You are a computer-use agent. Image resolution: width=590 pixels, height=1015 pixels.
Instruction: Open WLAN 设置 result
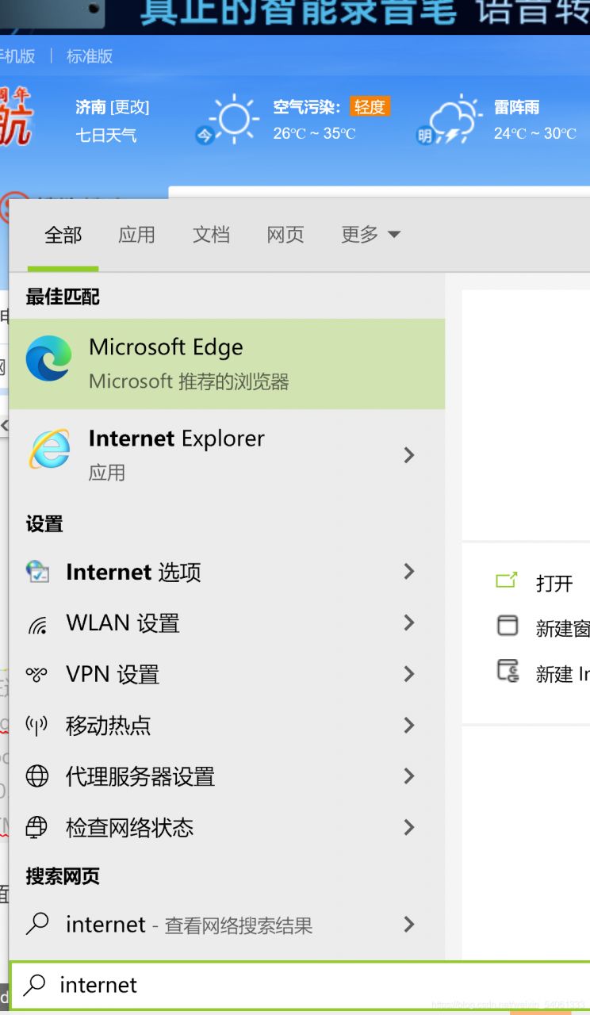click(227, 623)
